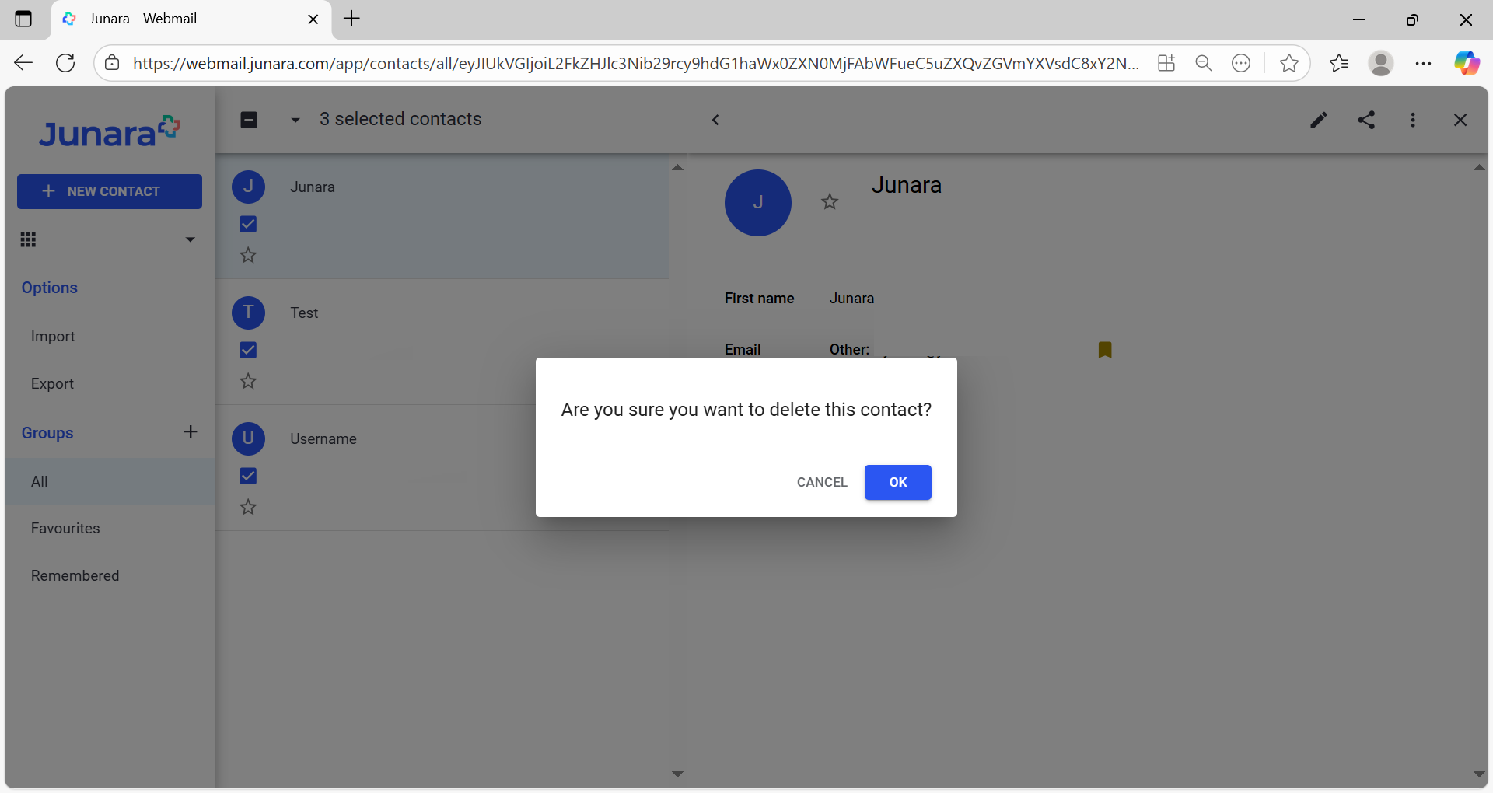Open Copilot in browser toolbar
This screenshot has width=1493, height=793.
coord(1467,63)
